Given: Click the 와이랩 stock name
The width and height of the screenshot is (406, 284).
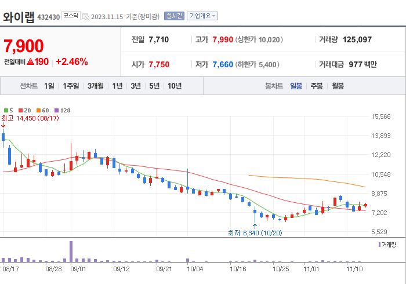Looking at the screenshot, I should click(x=19, y=17).
